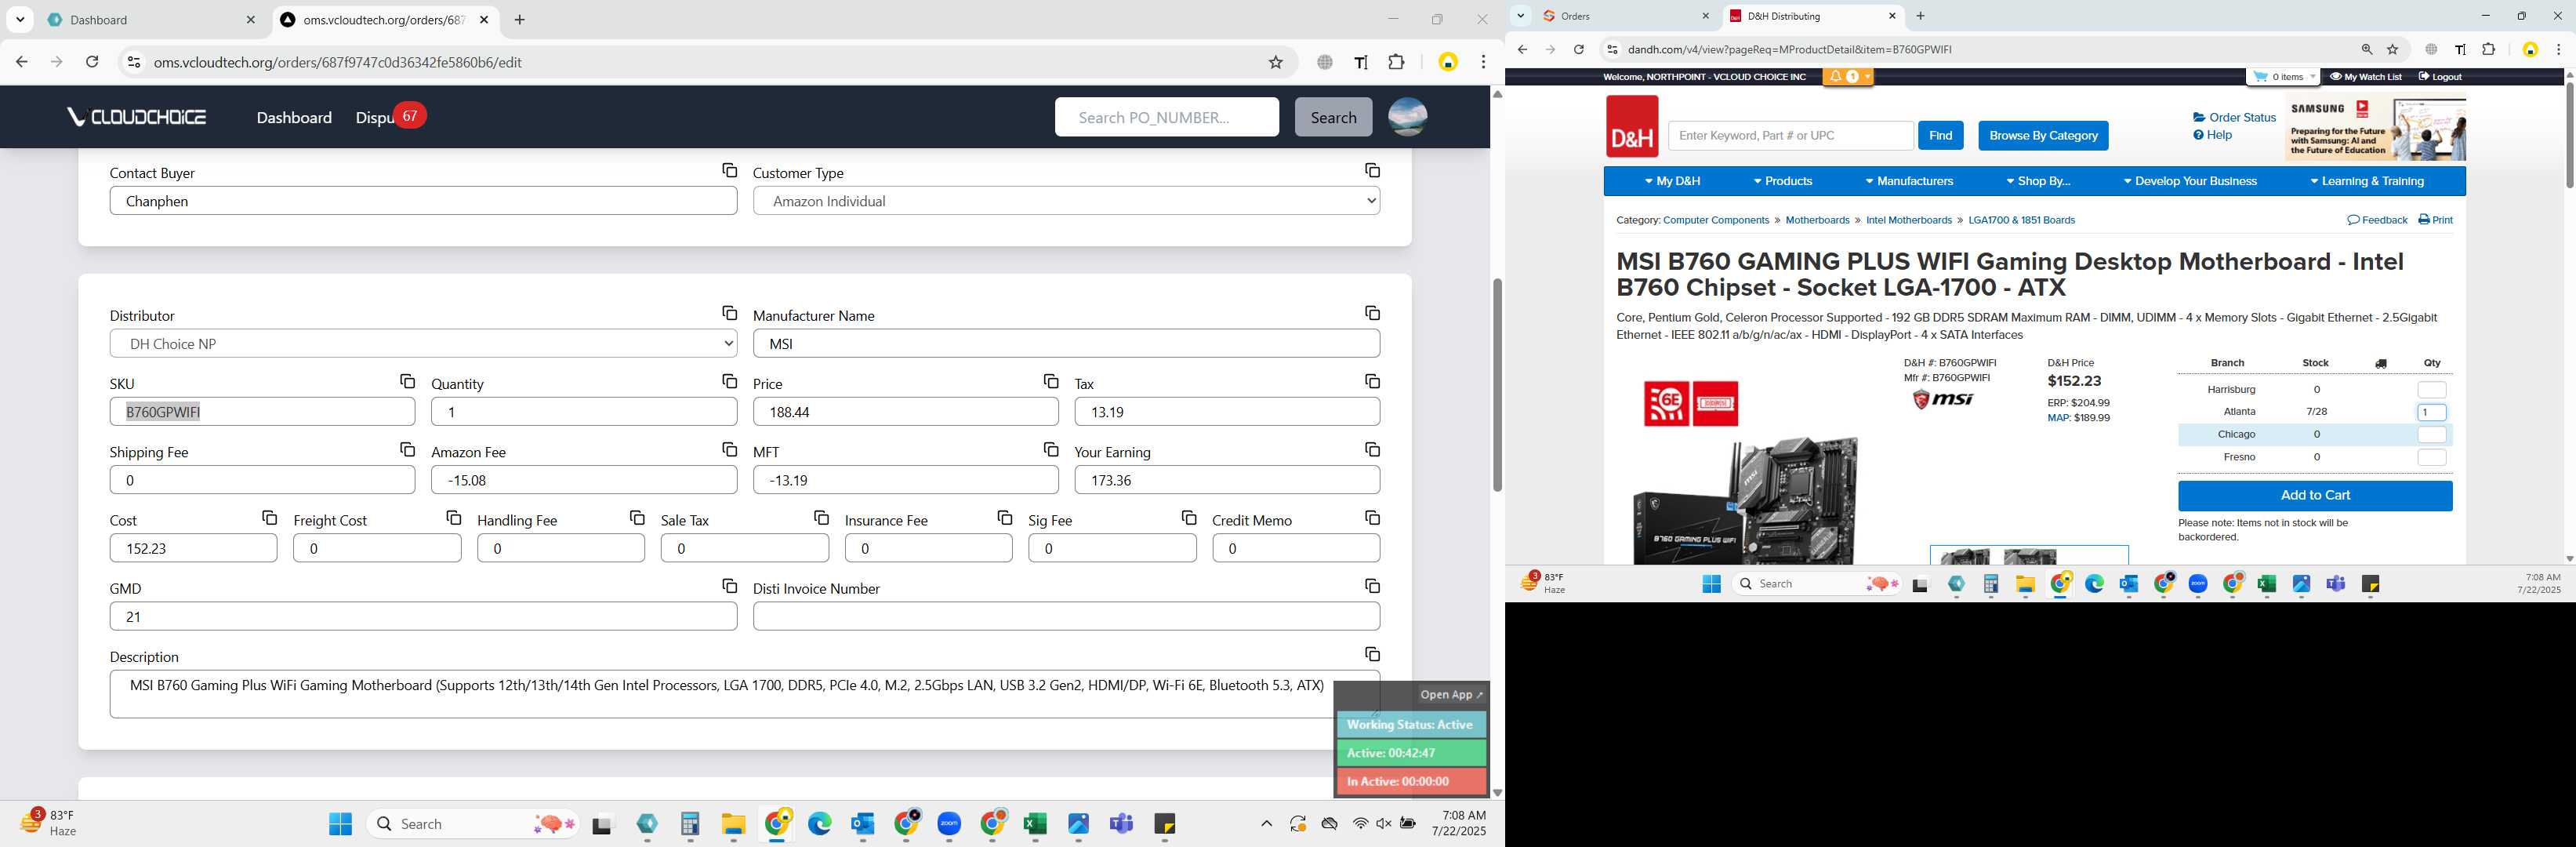Click Open App in status widget
2576x847 pixels.
(1451, 695)
